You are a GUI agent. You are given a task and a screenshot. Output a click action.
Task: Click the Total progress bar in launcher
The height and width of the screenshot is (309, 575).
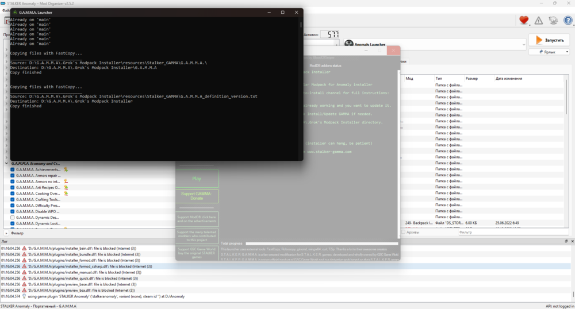coord(321,243)
